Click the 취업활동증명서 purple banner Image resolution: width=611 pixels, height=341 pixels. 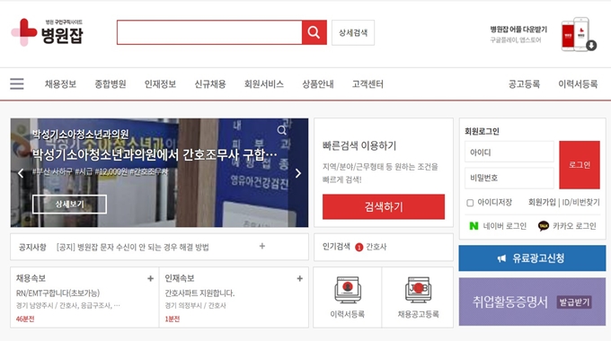532,302
